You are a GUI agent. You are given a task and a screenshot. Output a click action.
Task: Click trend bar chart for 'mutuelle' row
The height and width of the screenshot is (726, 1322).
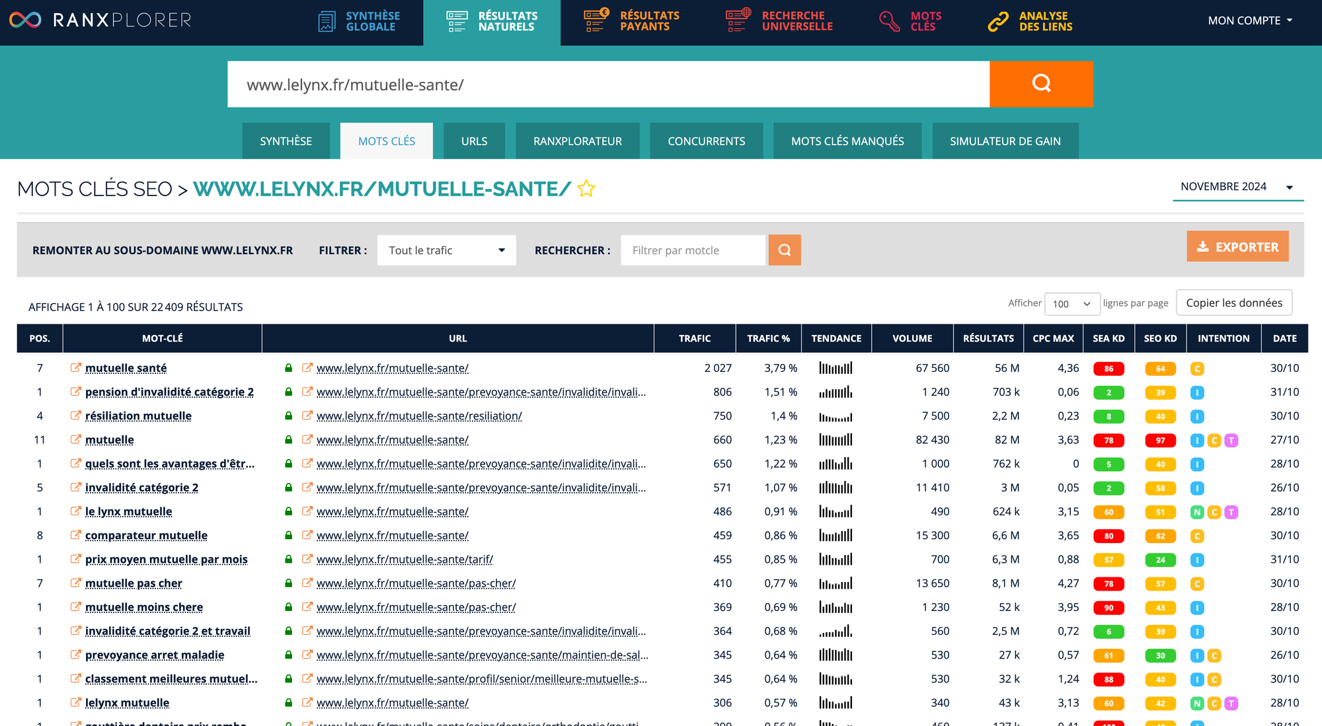(836, 440)
